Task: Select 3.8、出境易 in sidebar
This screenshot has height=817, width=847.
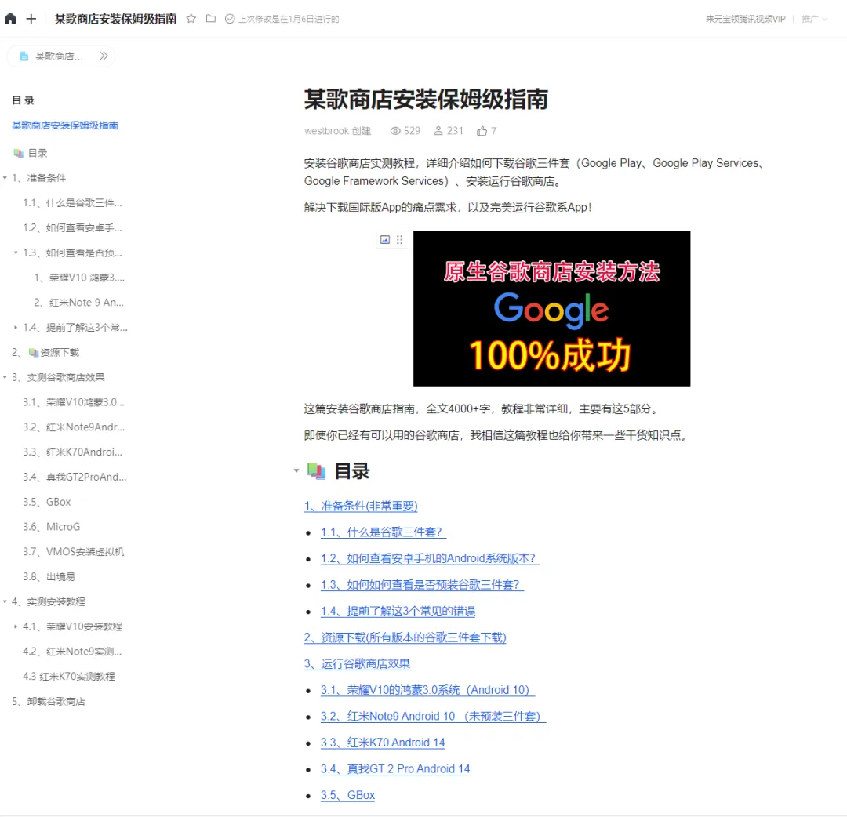Action: (49, 576)
